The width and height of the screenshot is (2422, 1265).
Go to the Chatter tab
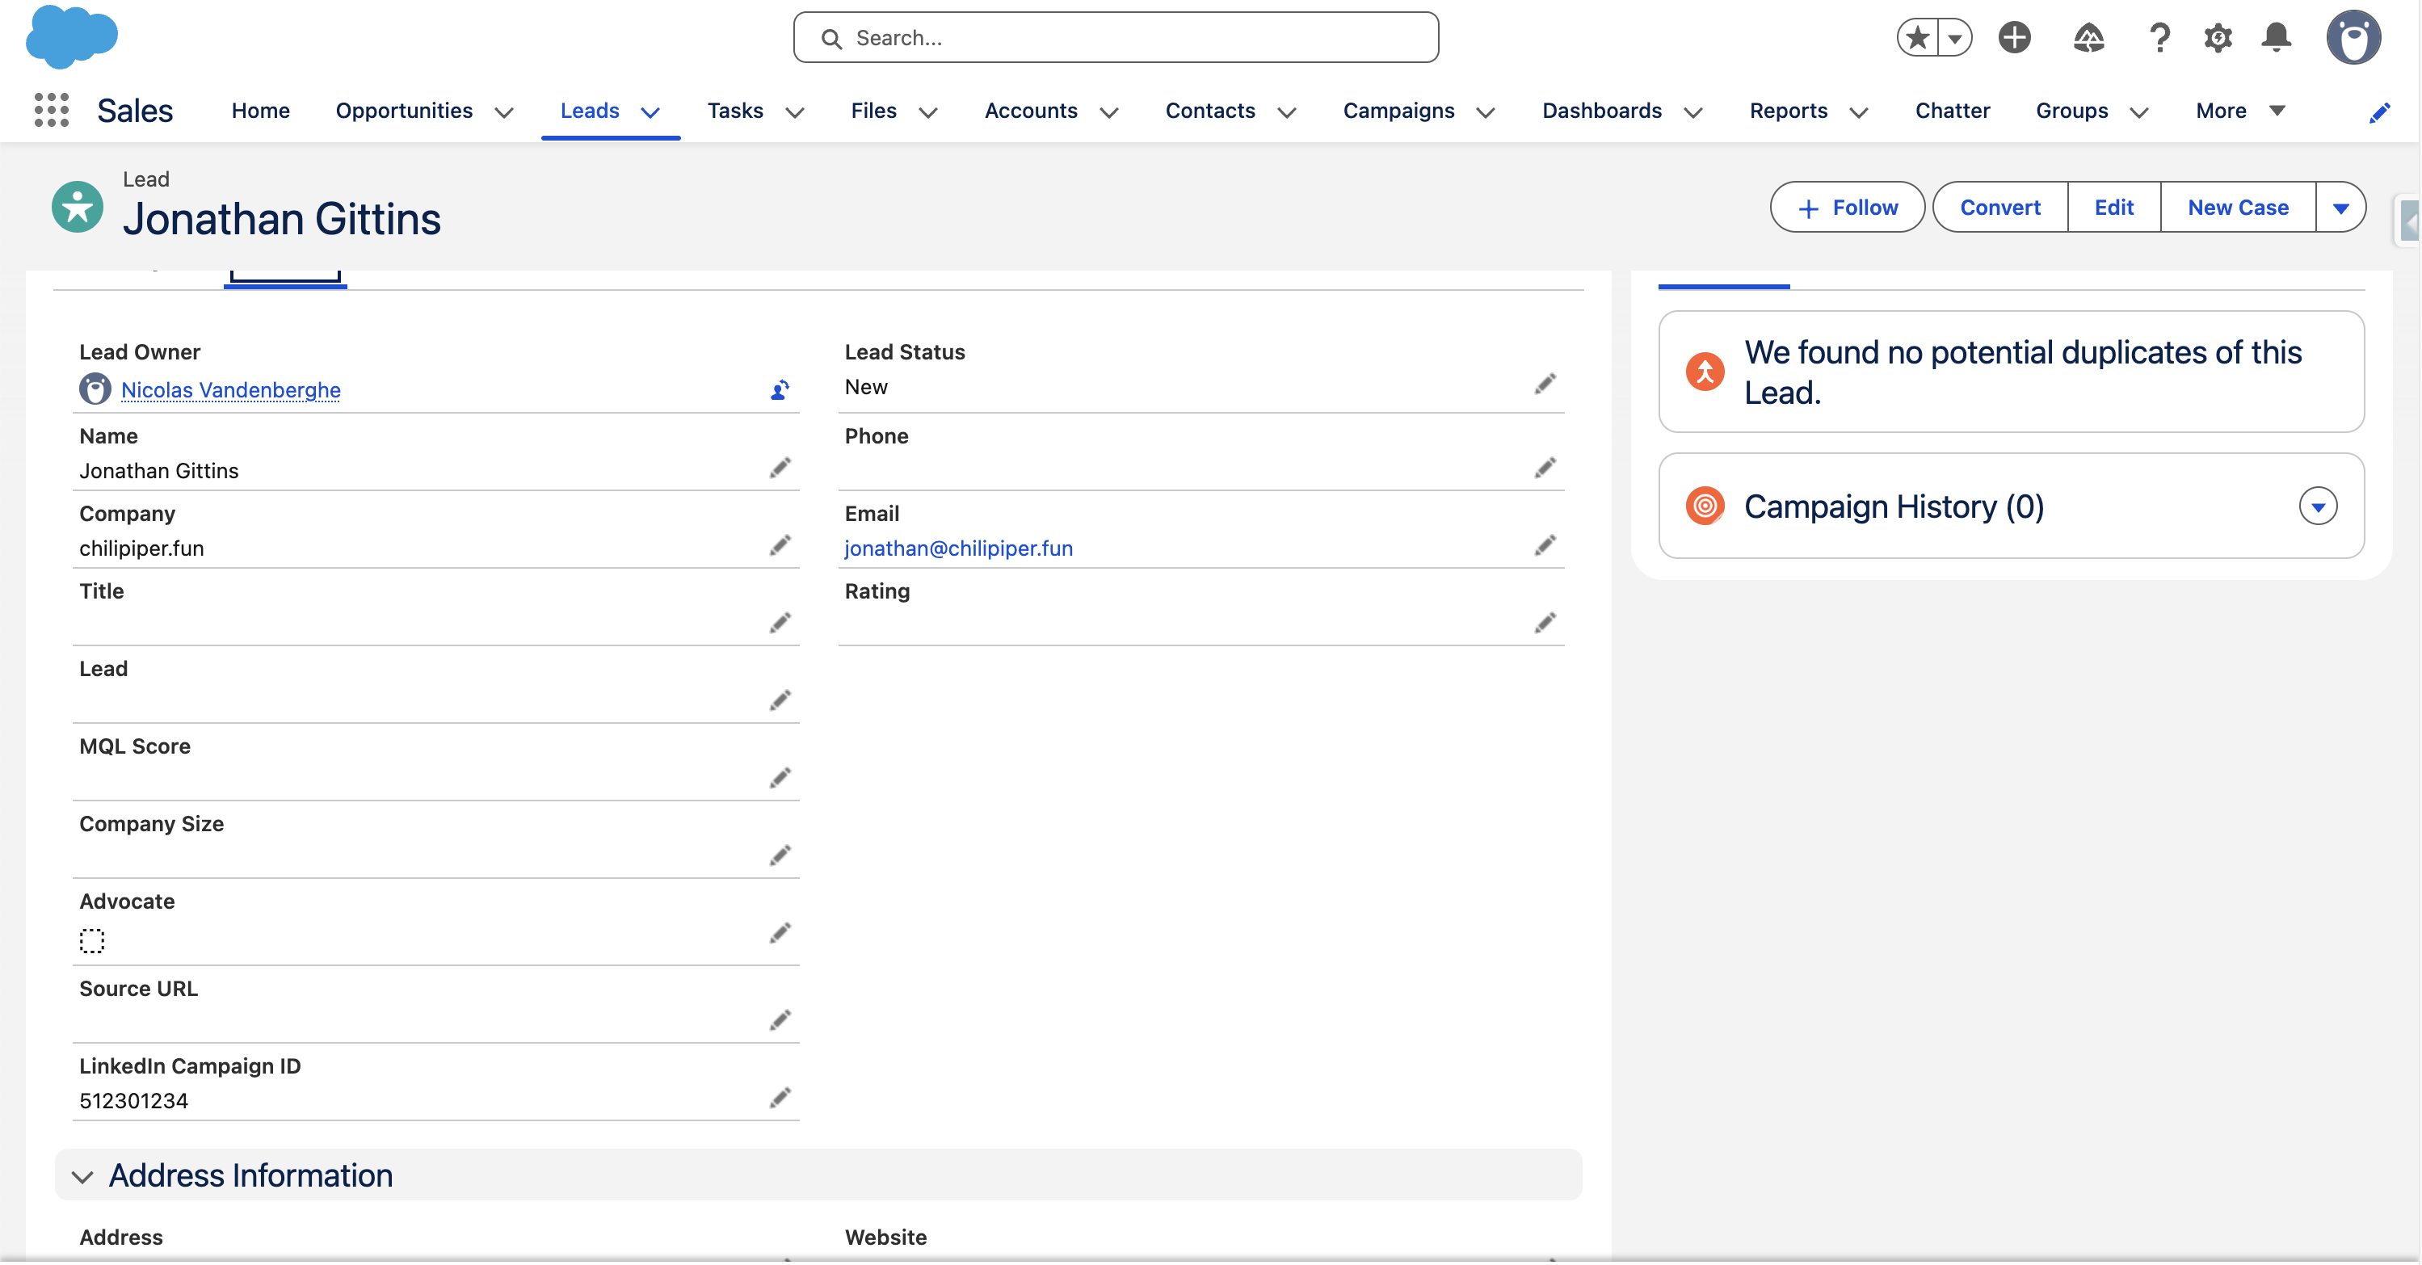click(x=1952, y=111)
